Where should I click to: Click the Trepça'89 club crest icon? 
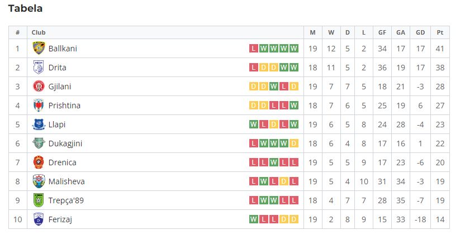pyautogui.click(x=39, y=200)
